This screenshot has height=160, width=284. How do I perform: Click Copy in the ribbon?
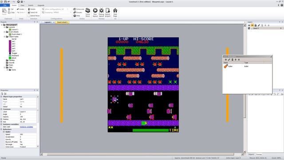(11, 12)
